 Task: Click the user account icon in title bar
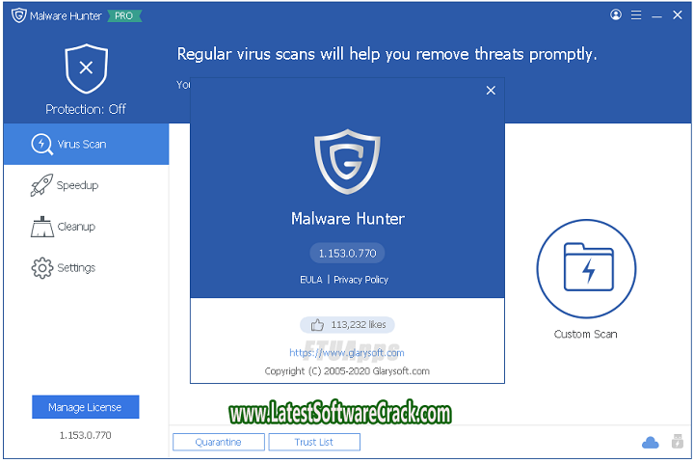point(616,15)
